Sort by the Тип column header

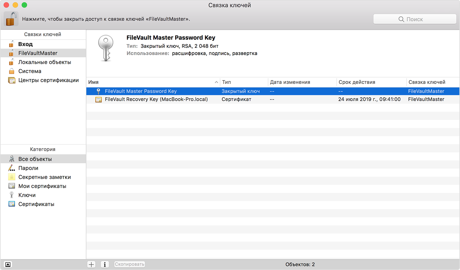(x=244, y=82)
